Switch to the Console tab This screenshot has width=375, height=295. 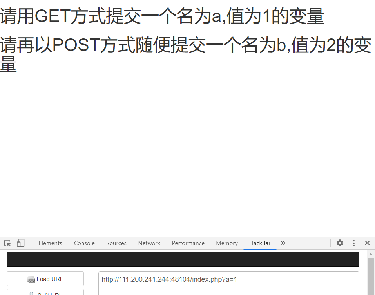[84, 243]
